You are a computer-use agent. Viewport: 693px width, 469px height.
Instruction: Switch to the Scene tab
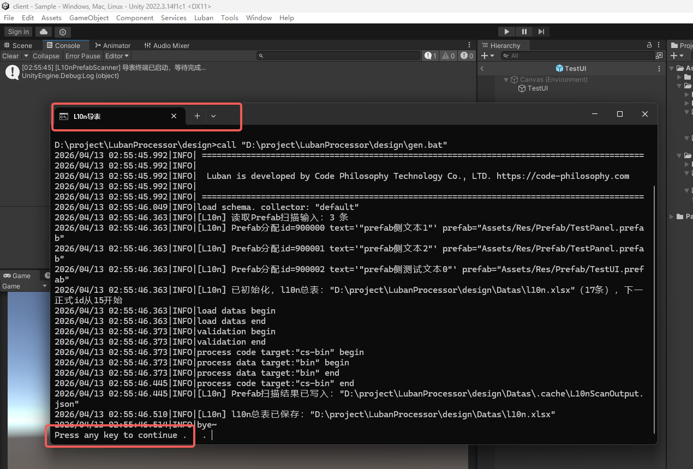[x=18, y=45]
